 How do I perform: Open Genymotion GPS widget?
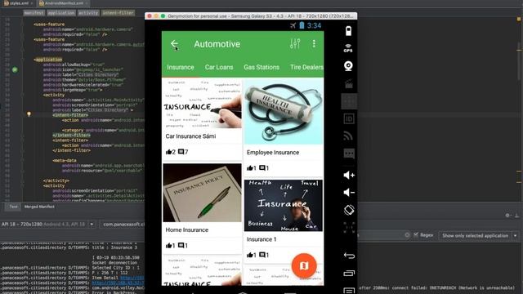point(348,48)
